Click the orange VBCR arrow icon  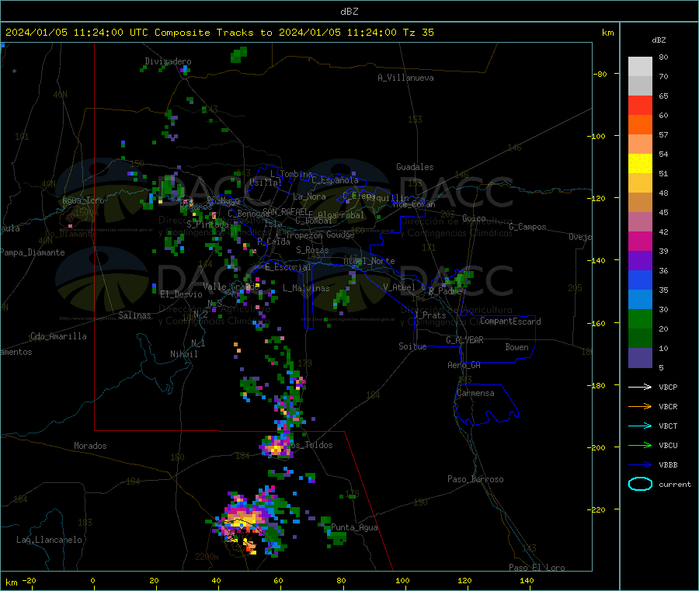(640, 406)
